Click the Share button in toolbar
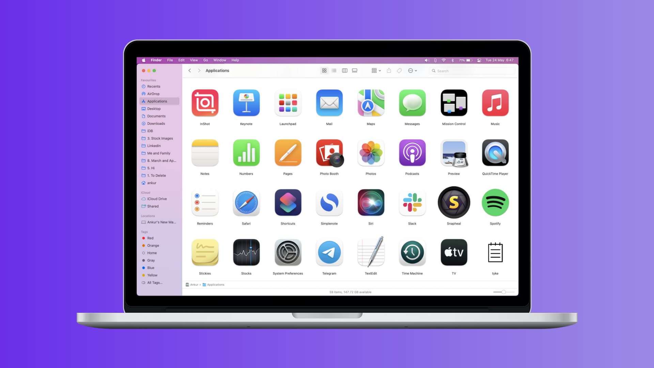The image size is (654, 368). [x=388, y=71]
